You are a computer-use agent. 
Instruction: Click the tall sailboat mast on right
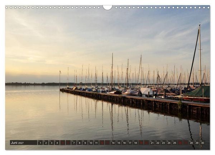(200, 55)
